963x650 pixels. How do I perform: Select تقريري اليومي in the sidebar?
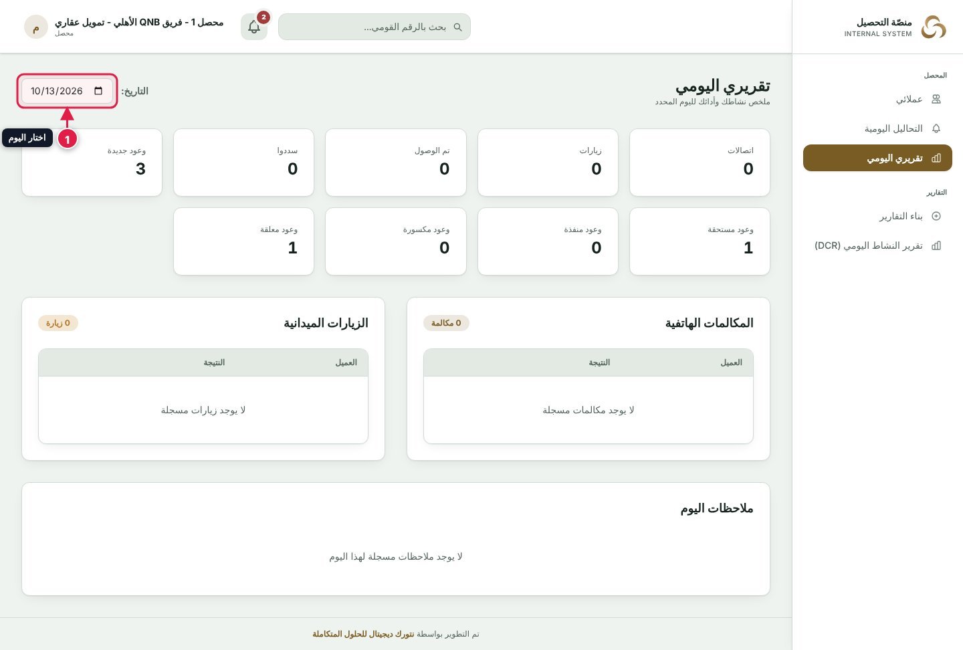click(x=877, y=158)
